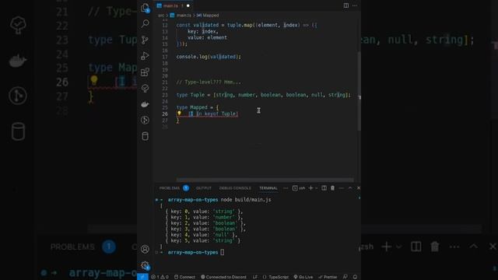Viewport: 498px width, 280px height.
Task: Click "type Mapped = {" on line 25
Action: pos(198,107)
